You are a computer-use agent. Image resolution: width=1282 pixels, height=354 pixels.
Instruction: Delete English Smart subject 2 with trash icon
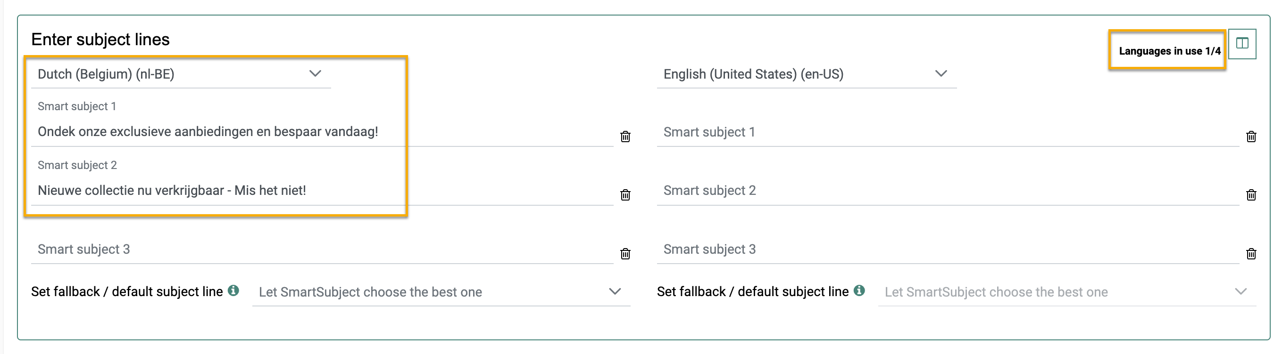pos(1251,195)
